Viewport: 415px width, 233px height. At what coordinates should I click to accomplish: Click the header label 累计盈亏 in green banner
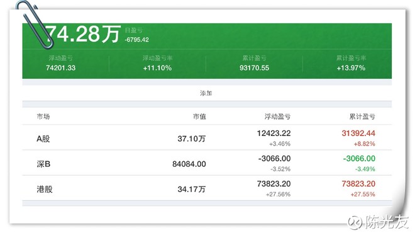[255, 58]
